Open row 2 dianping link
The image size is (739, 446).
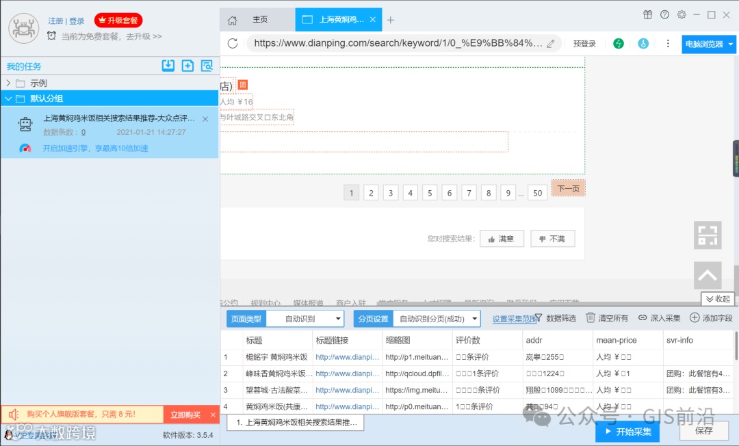(x=348, y=373)
